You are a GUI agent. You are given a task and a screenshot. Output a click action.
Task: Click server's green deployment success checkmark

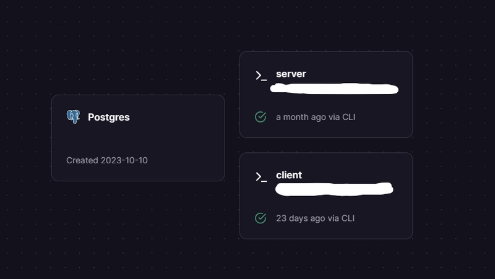tap(260, 117)
